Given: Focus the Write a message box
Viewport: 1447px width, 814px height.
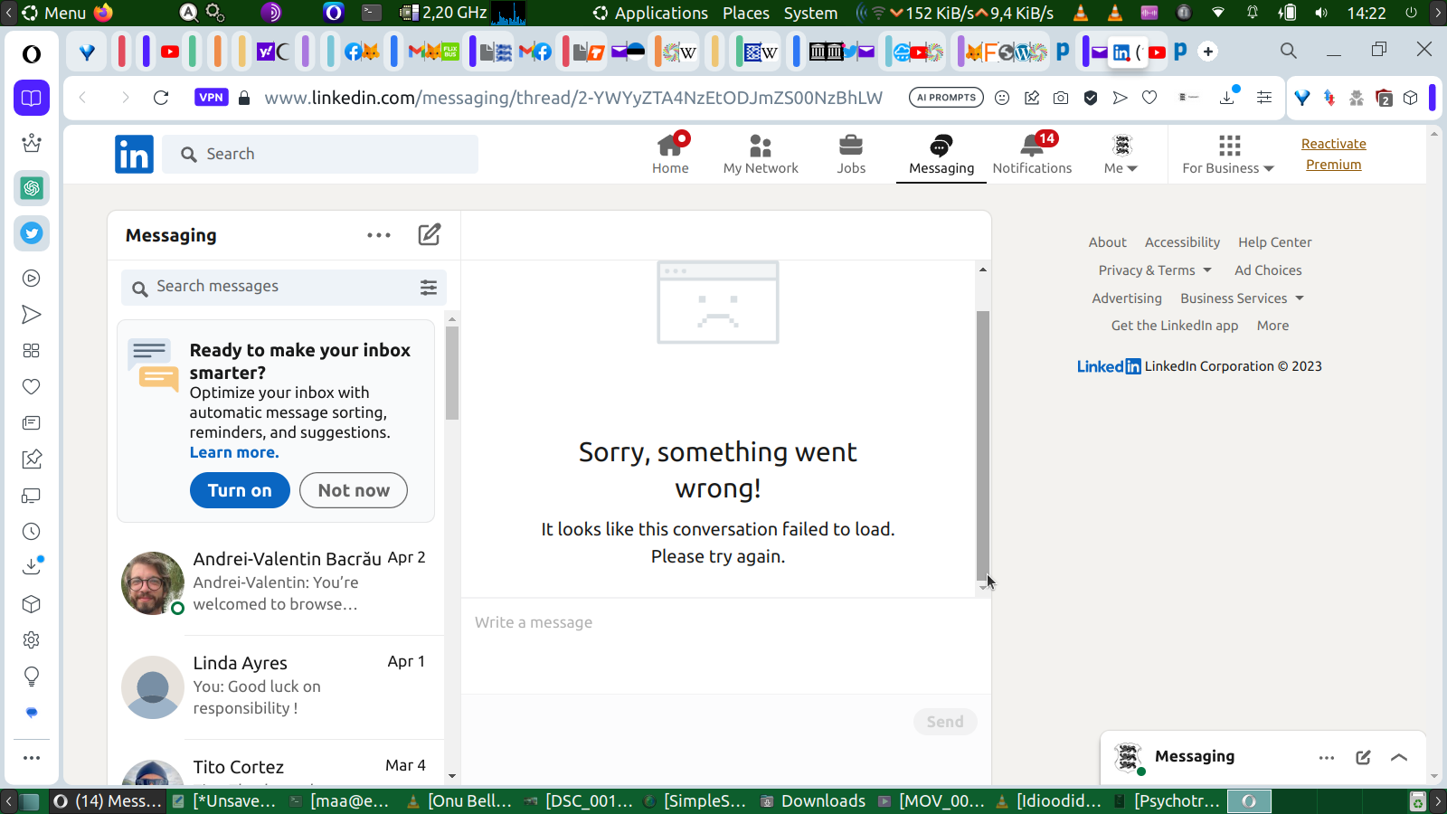Looking at the screenshot, I should coord(725,646).
